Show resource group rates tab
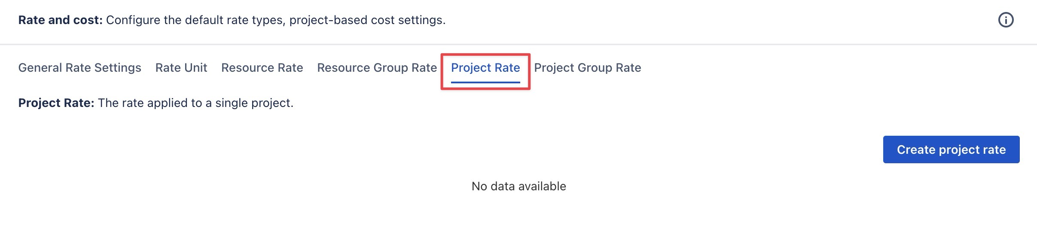1037x244 pixels. tap(377, 68)
